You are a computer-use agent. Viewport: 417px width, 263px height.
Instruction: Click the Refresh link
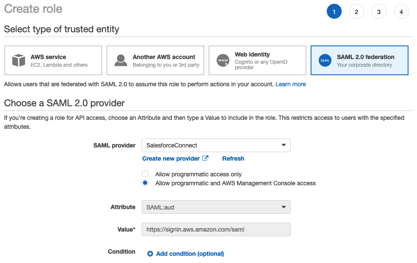tap(233, 158)
